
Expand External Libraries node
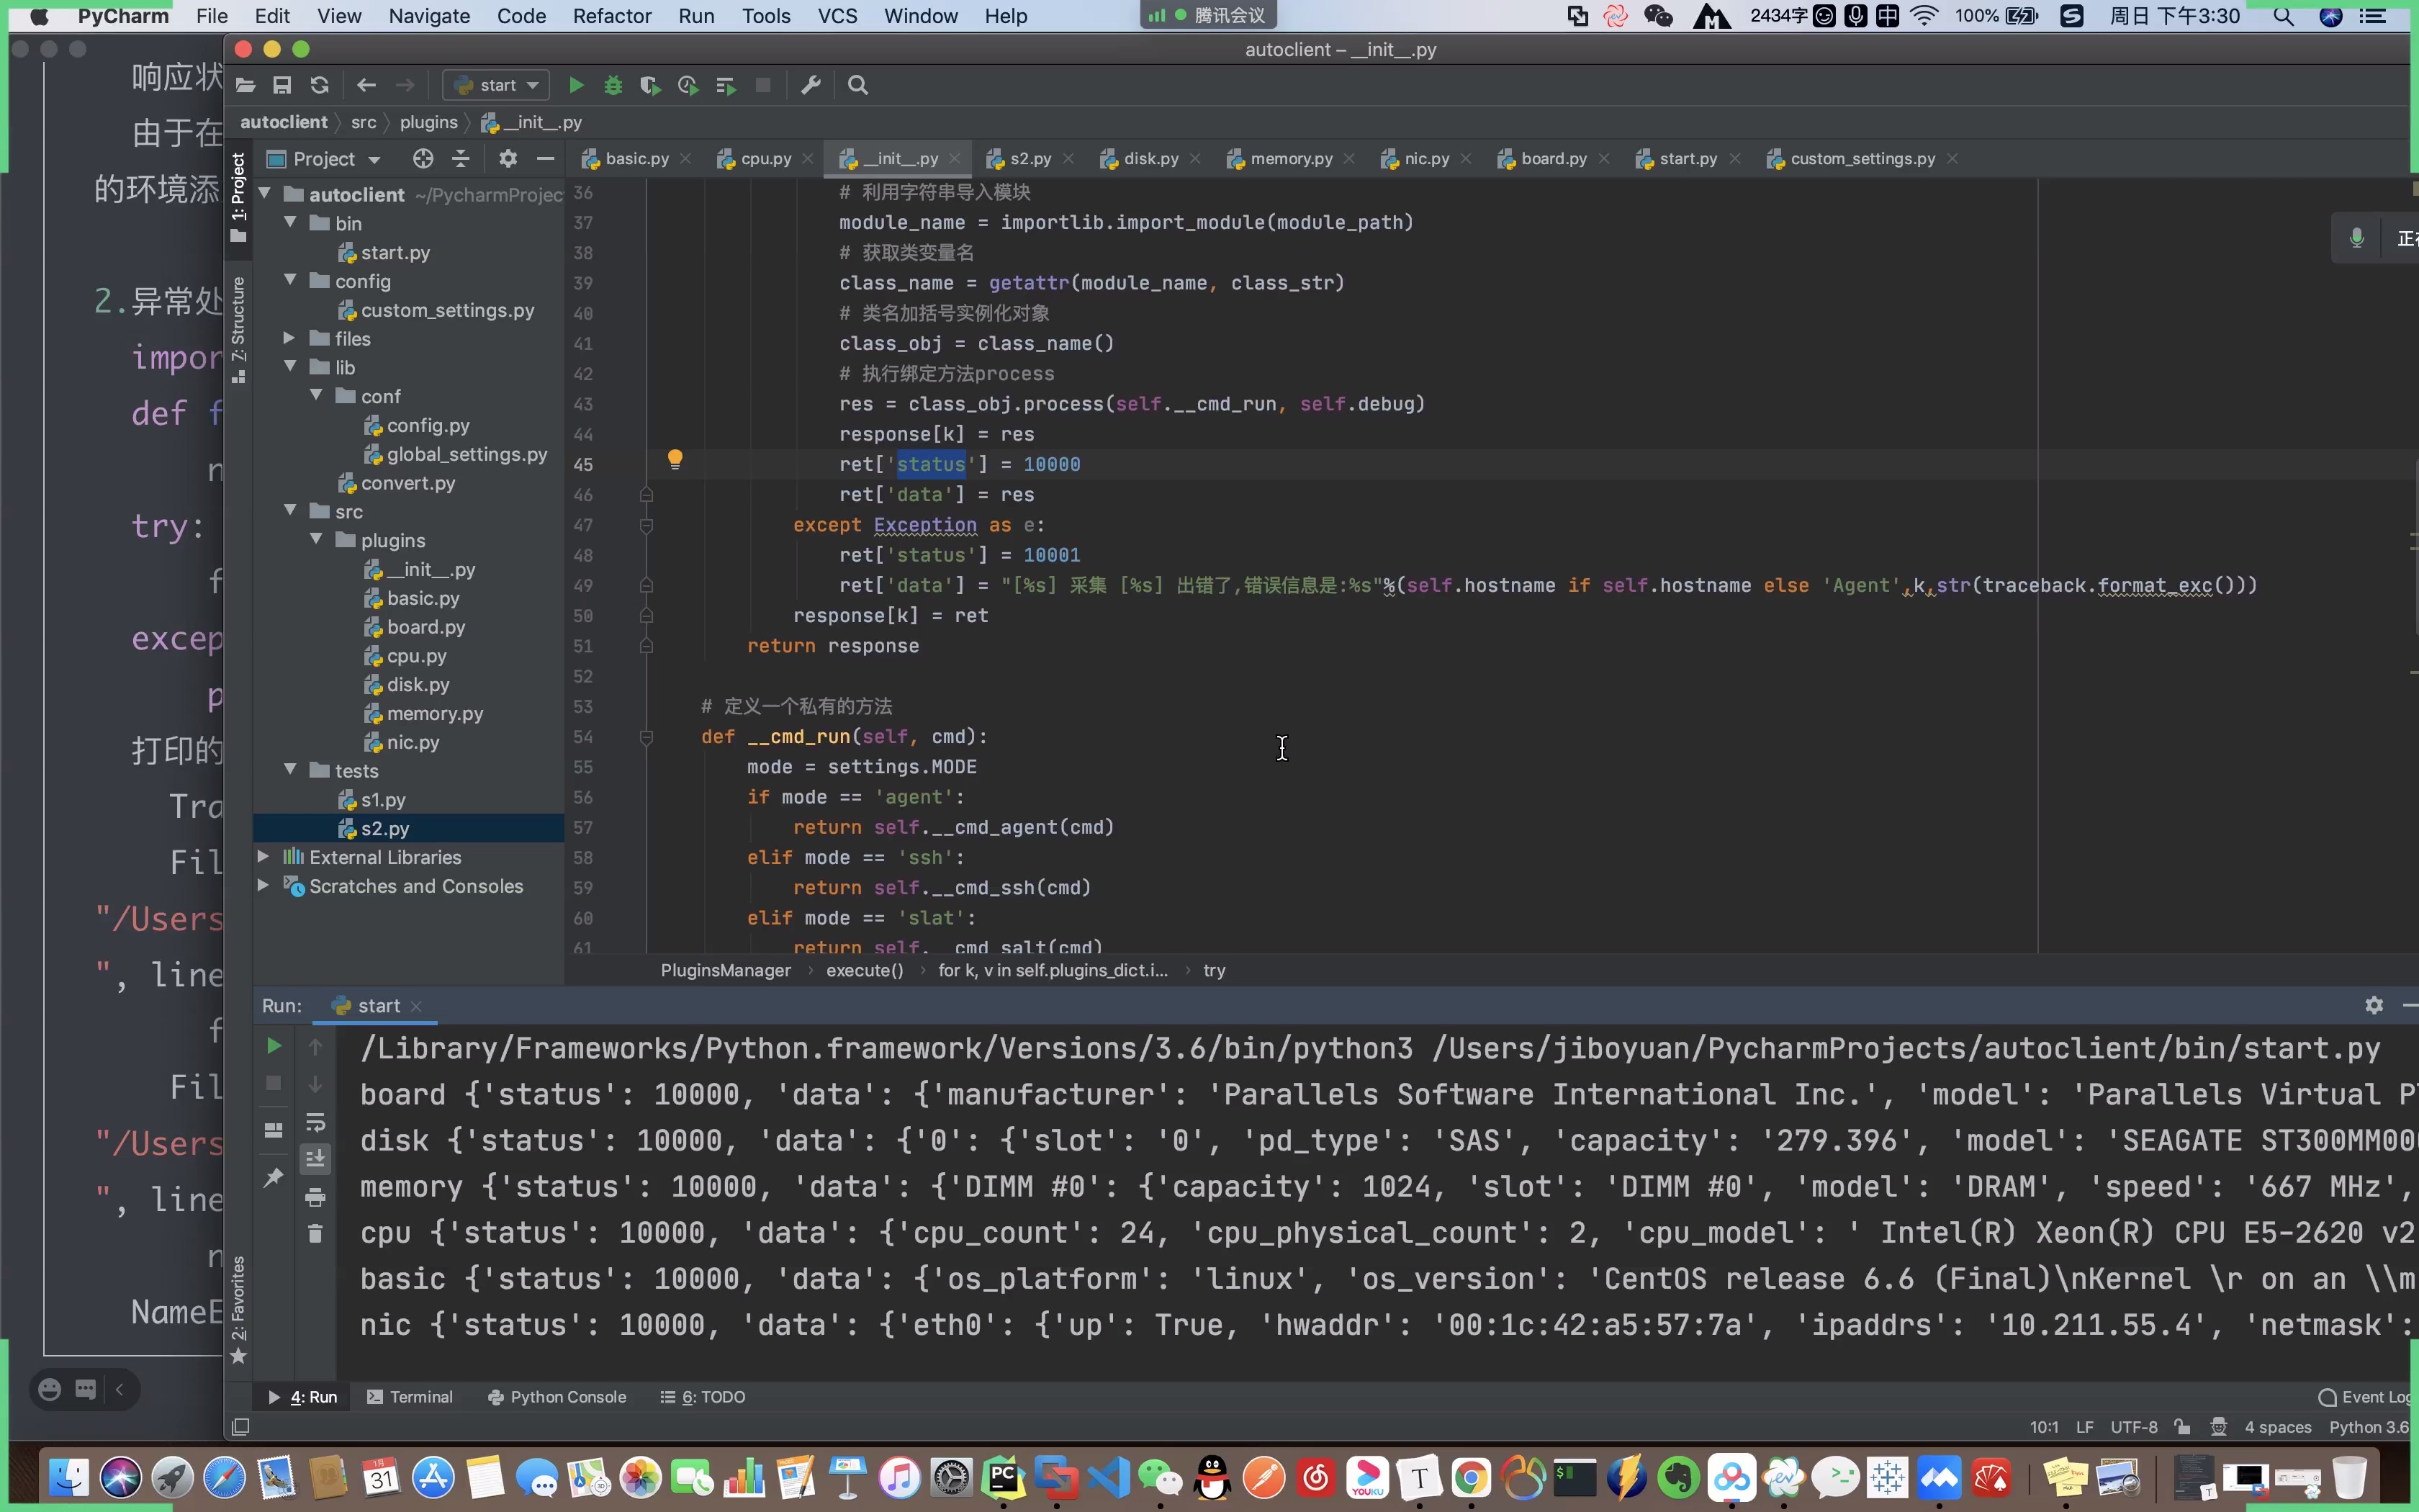pyautogui.click(x=263, y=857)
